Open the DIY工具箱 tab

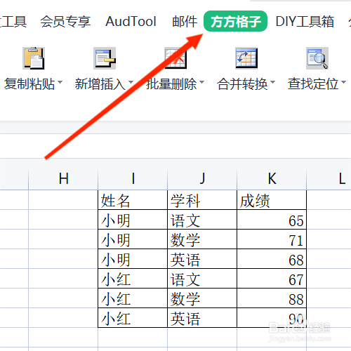pyautogui.click(x=305, y=21)
